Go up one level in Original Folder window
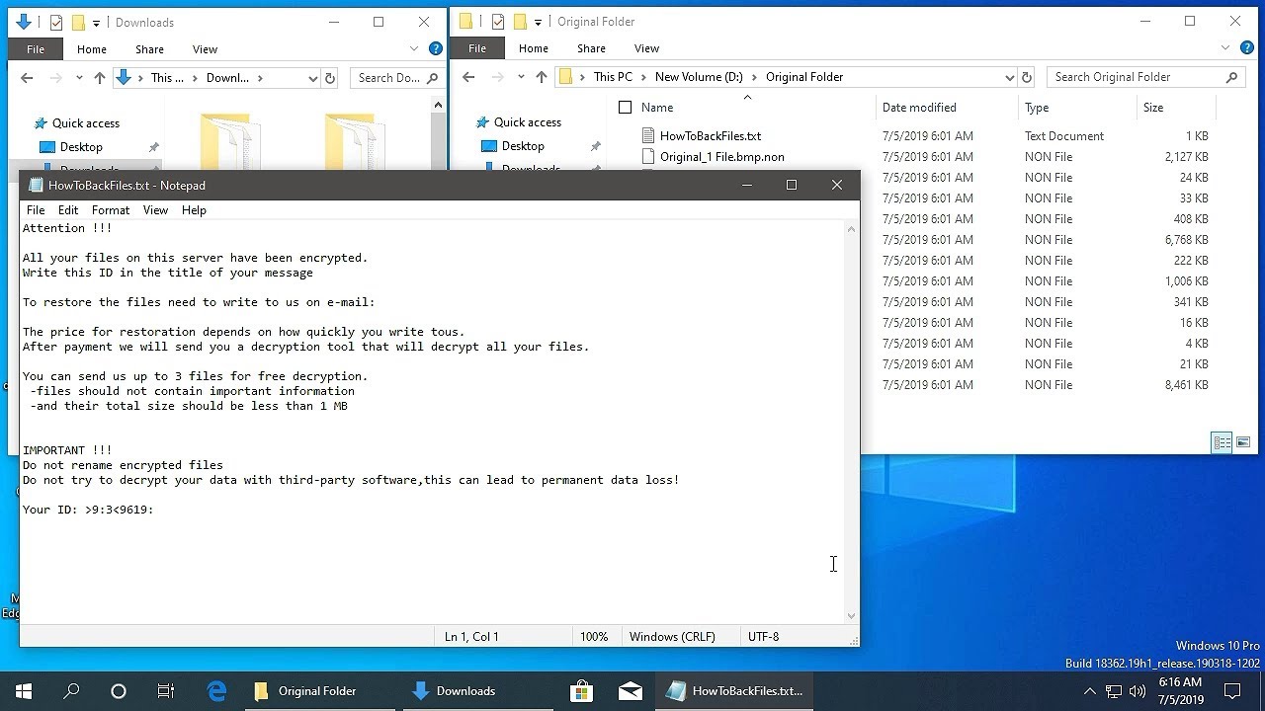 (x=541, y=77)
